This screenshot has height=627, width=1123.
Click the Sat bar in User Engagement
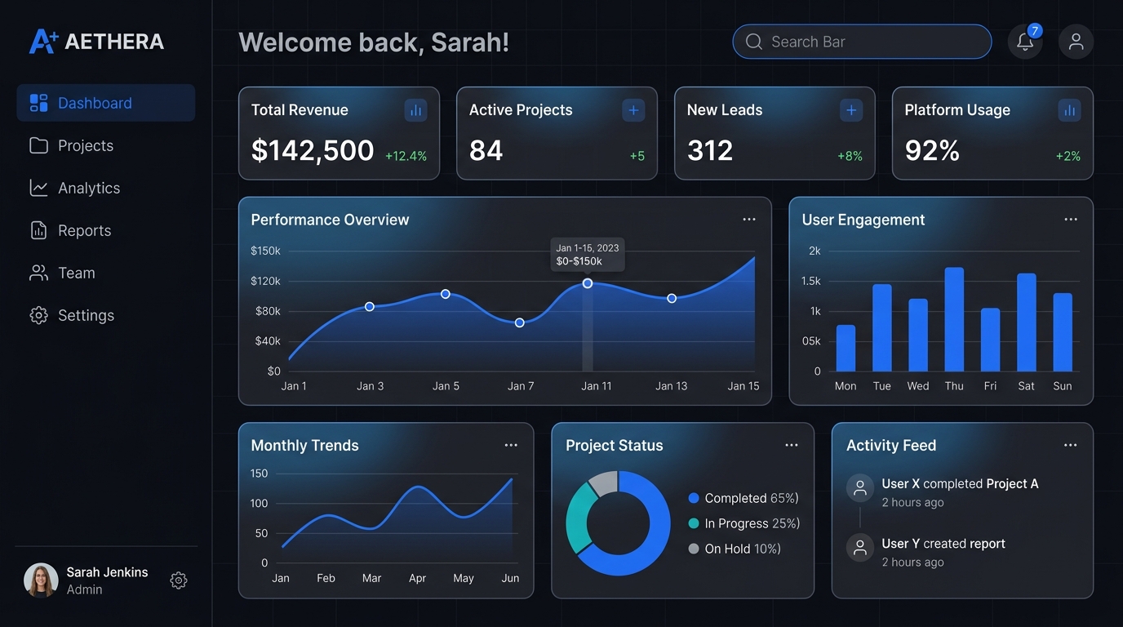click(1027, 322)
